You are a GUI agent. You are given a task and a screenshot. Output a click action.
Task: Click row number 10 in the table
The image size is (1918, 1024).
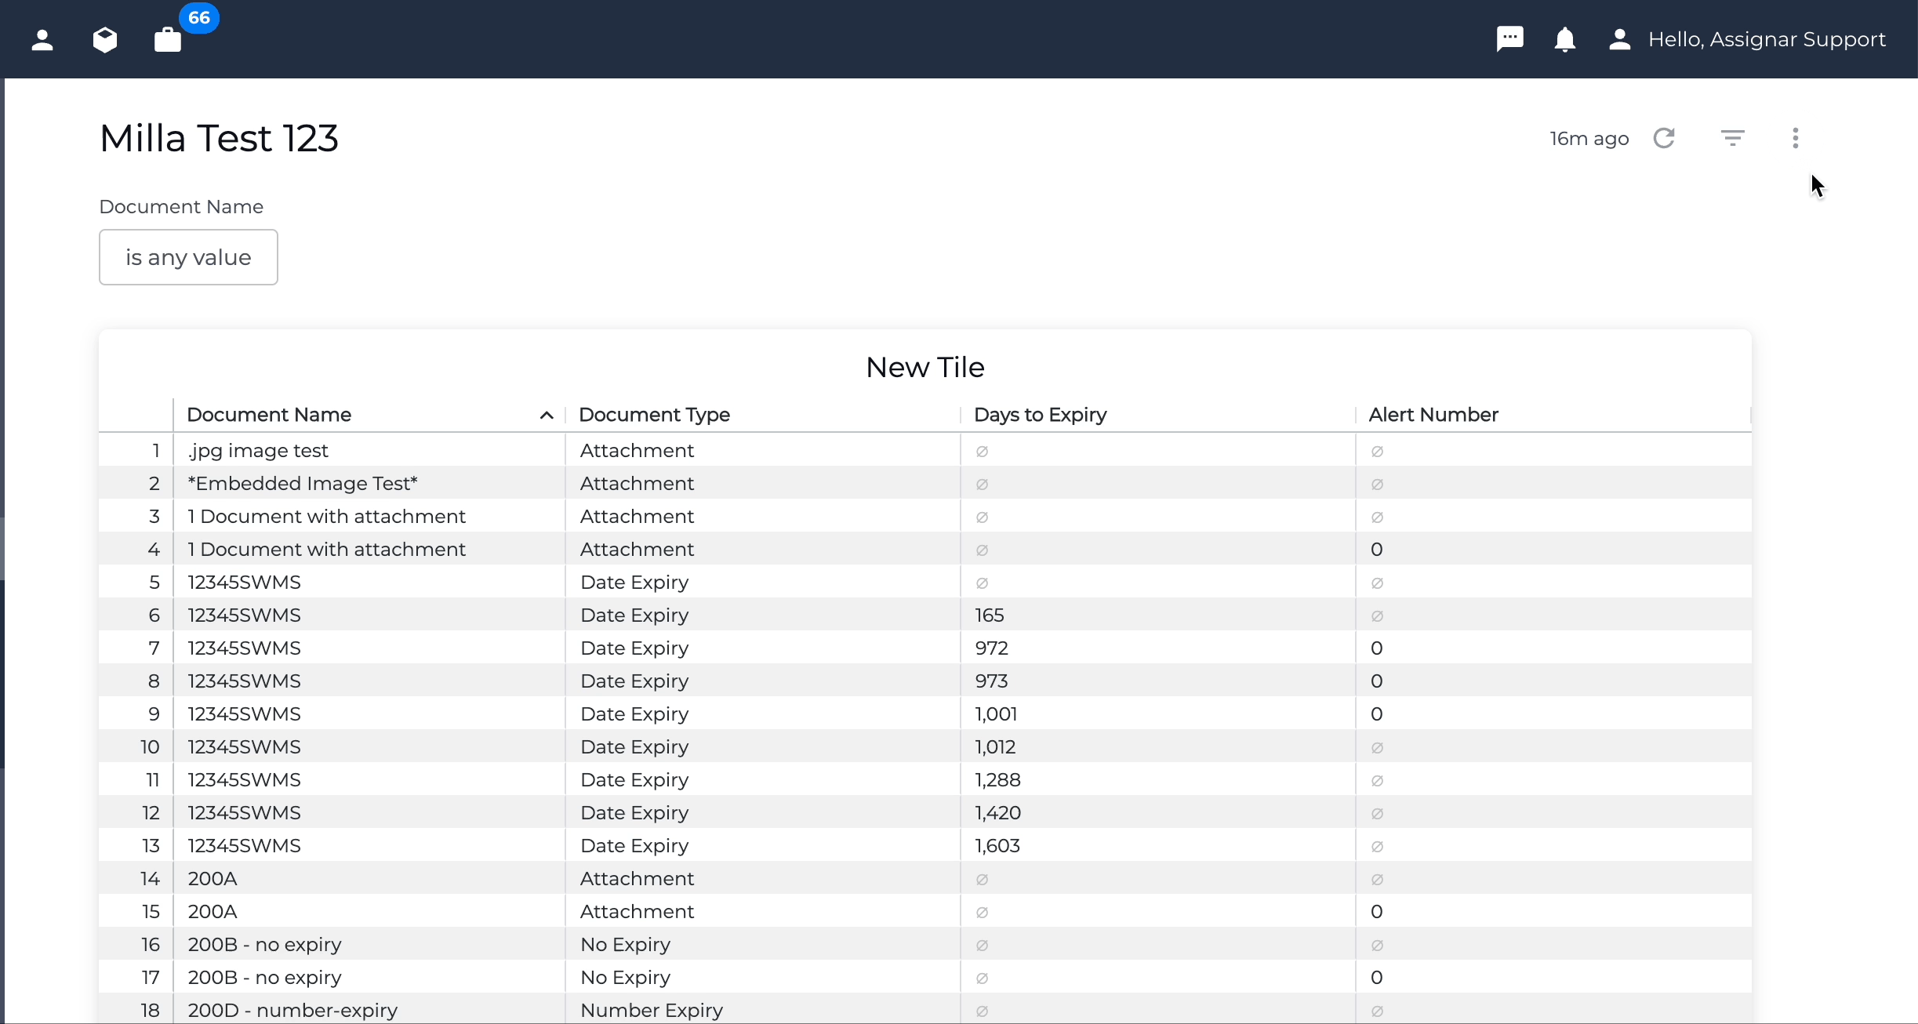pos(150,746)
